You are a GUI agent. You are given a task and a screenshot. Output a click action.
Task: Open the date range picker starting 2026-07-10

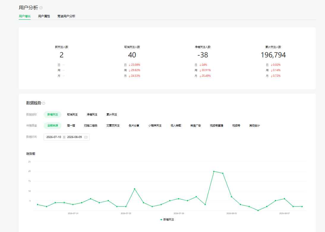[67, 137]
